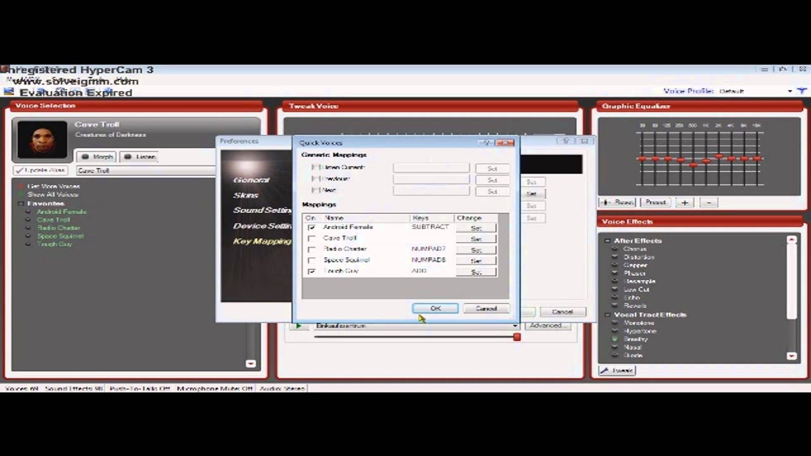Image resolution: width=811 pixels, height=456 pixels.
Task: Enable the Current generic mapping checkbox
Action: (x=316, y=168)
